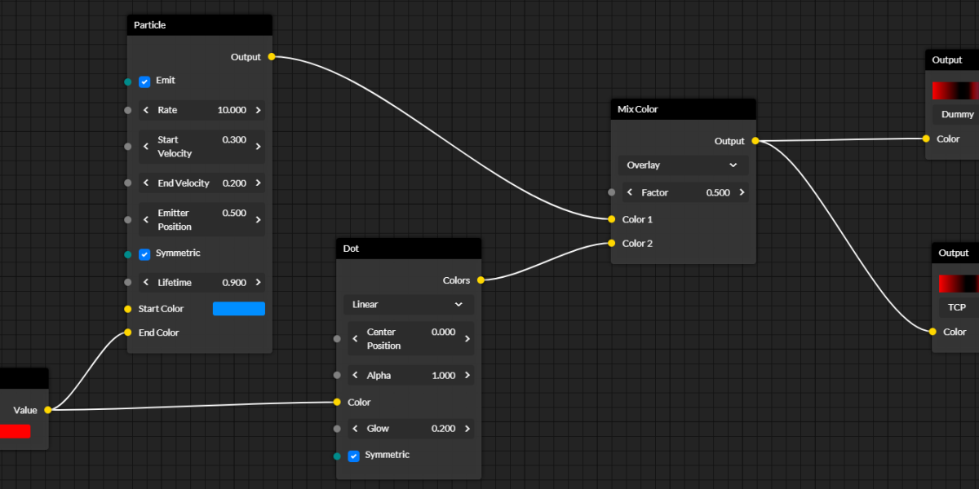979x489 pixels.
Task: Open the Overlay blend mode dropdown
Action: click(683, 165)
